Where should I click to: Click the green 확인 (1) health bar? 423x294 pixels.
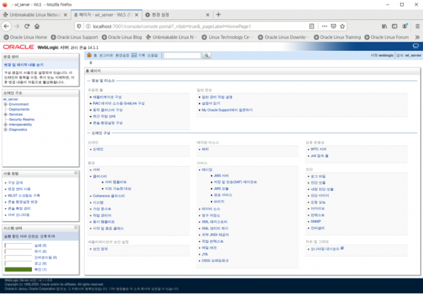tap(18, 269)
